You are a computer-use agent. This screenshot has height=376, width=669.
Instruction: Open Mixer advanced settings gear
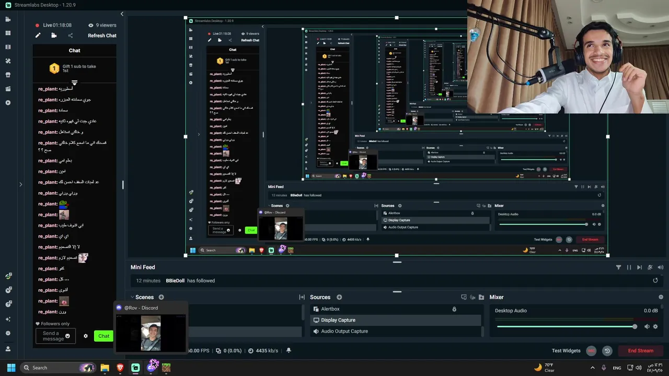[x=661, y=297]
